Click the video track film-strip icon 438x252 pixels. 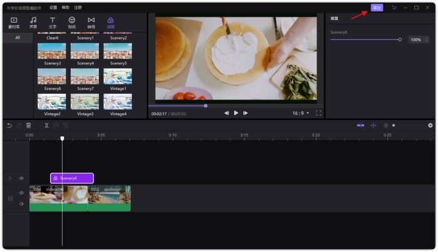11,198
